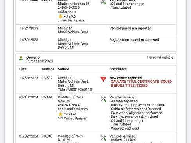Click the Date column header
The width and height of the screenshot is (191, 143).
coord(23,69)
